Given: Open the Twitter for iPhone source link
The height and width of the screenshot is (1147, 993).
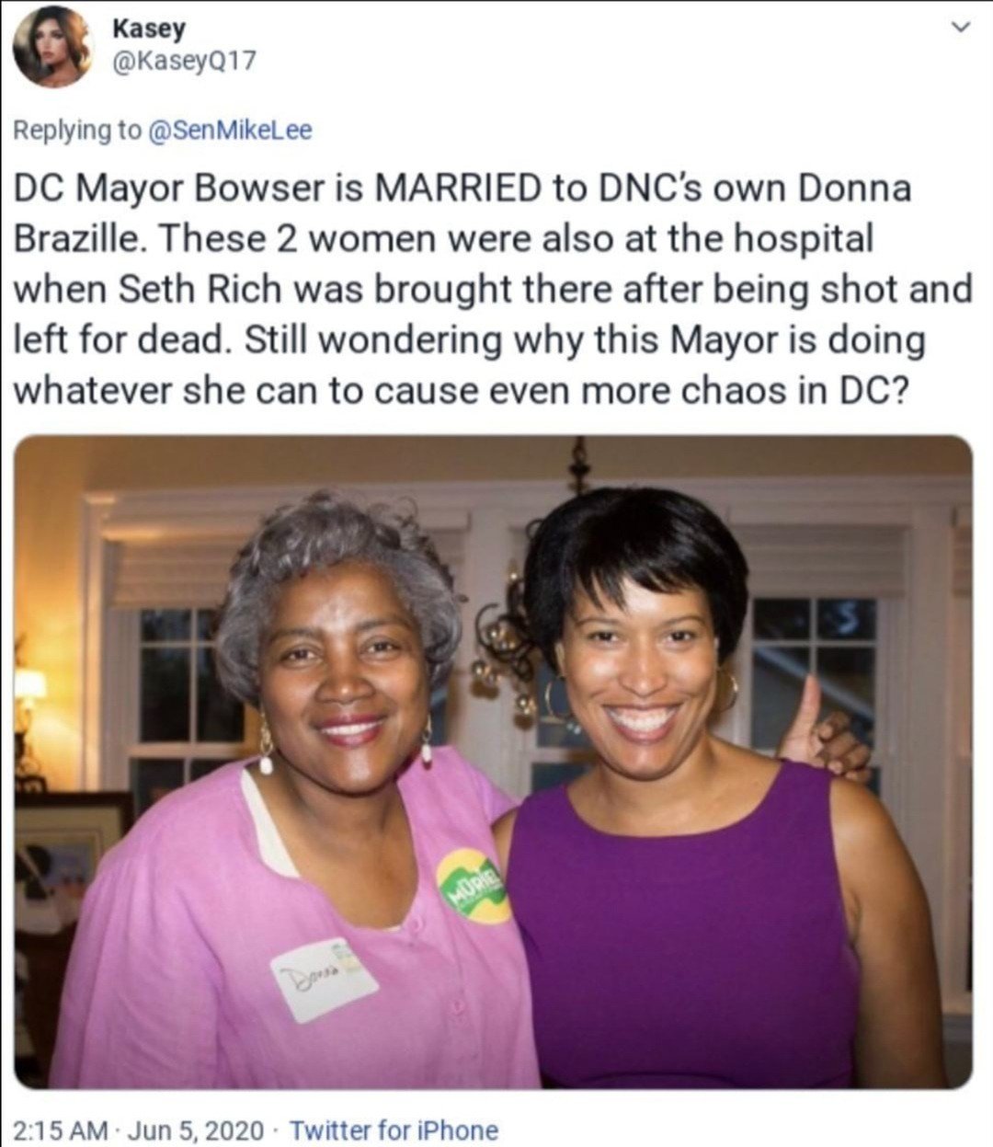Looking at the screenshot, I should (394, 1130).
